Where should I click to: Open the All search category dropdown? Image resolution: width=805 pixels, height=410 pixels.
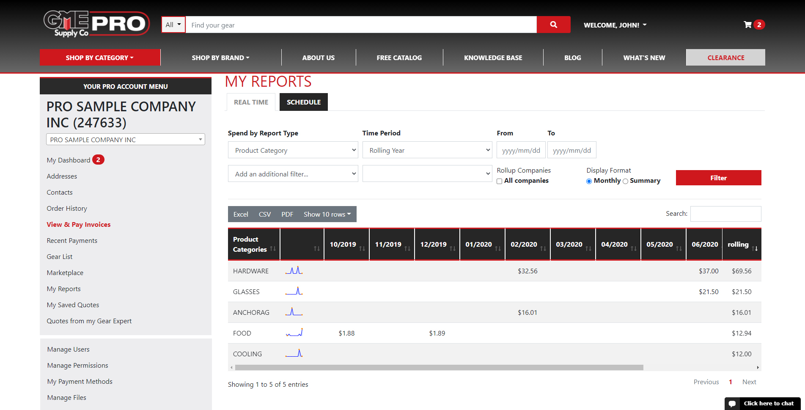pos(173,25)
